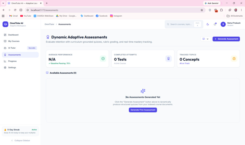Click the Assessments breadcrumb
The image size is (245, 145).
coord(64,24)
